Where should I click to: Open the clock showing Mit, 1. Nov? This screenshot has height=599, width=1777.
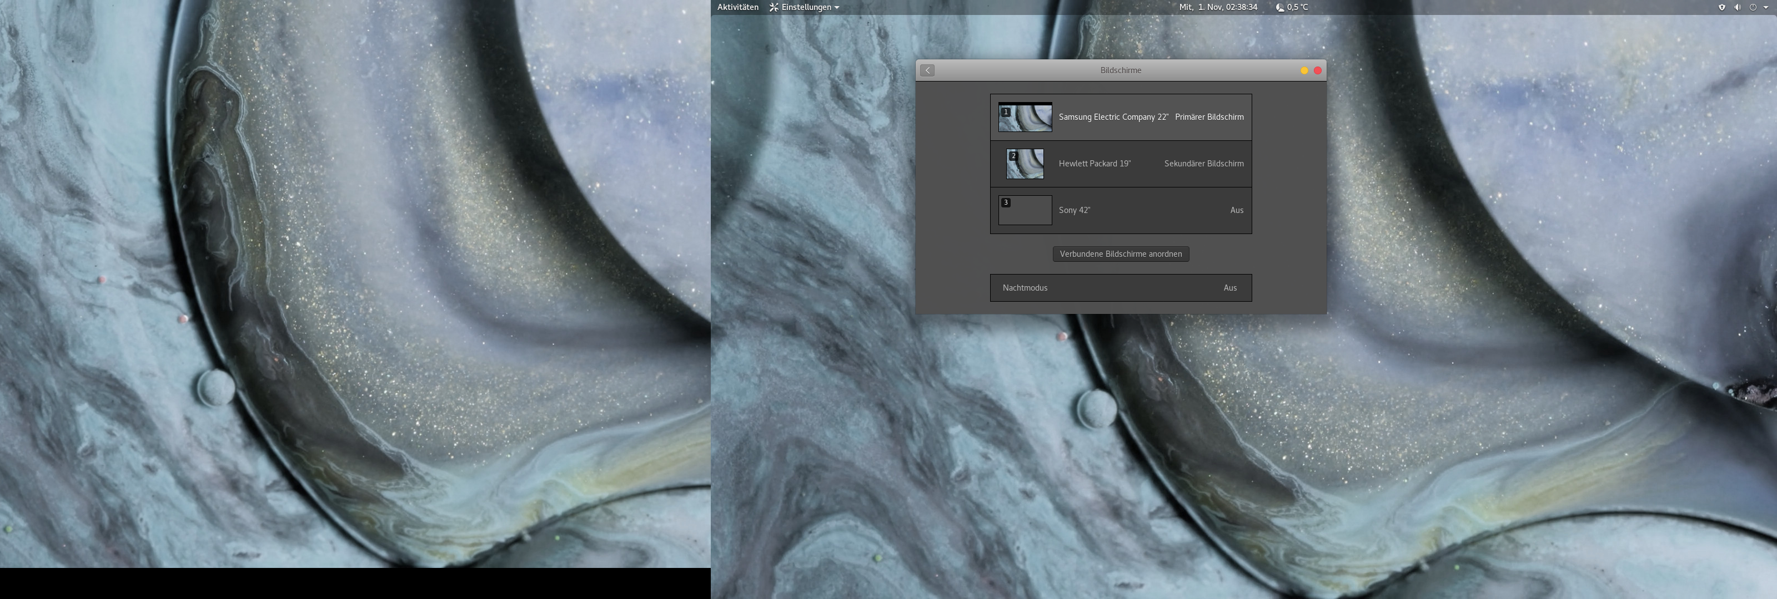tap(1218, 7)
